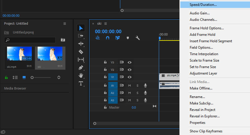Select the Selection tool arrow
250x135 pixels.
81,28
